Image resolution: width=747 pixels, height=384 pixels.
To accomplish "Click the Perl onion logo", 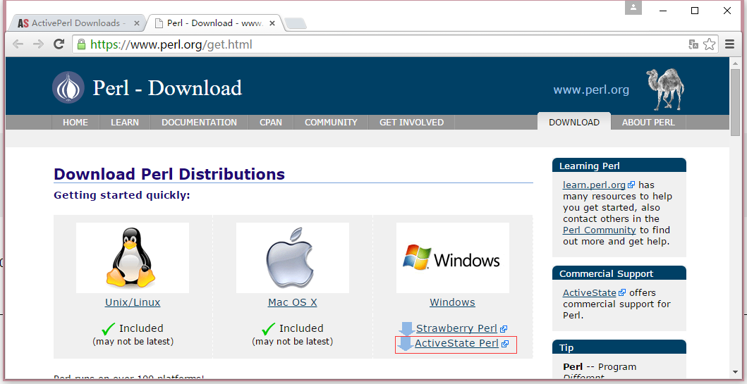I will (x=68, y=87).
